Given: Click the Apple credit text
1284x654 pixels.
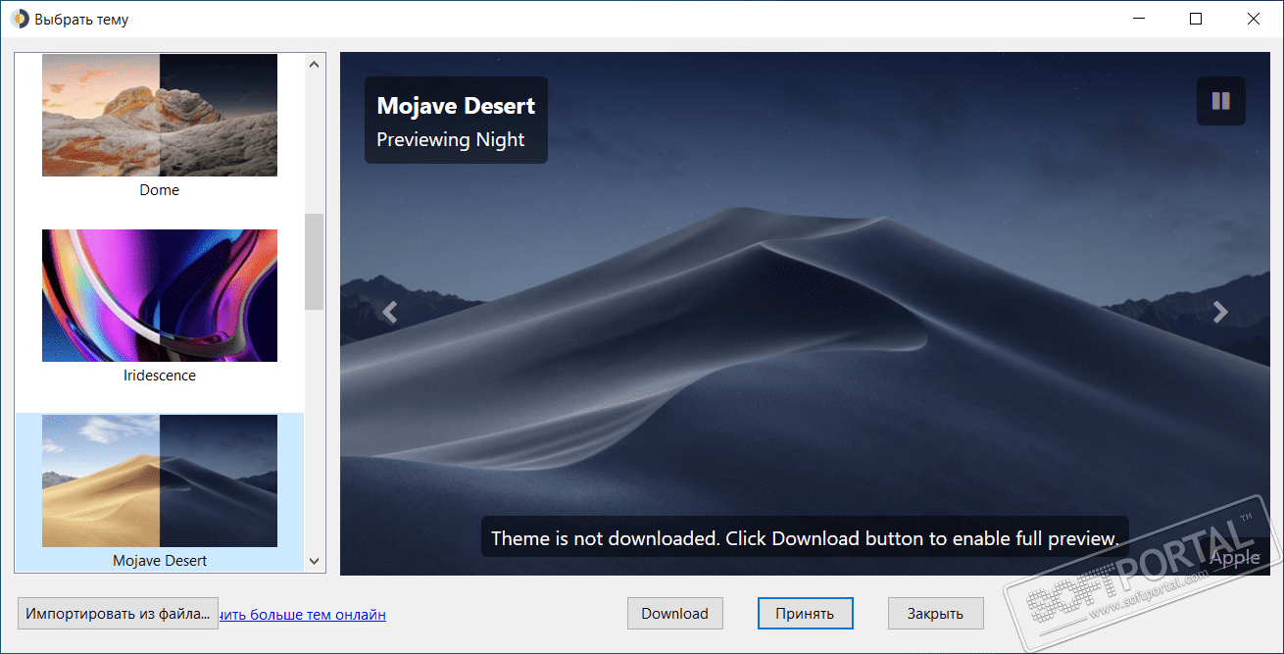Looking at the screenshot, I should [1236, 558].
